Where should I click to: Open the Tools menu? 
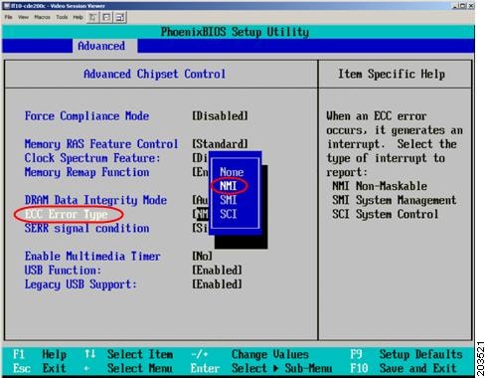pos(62,17)
